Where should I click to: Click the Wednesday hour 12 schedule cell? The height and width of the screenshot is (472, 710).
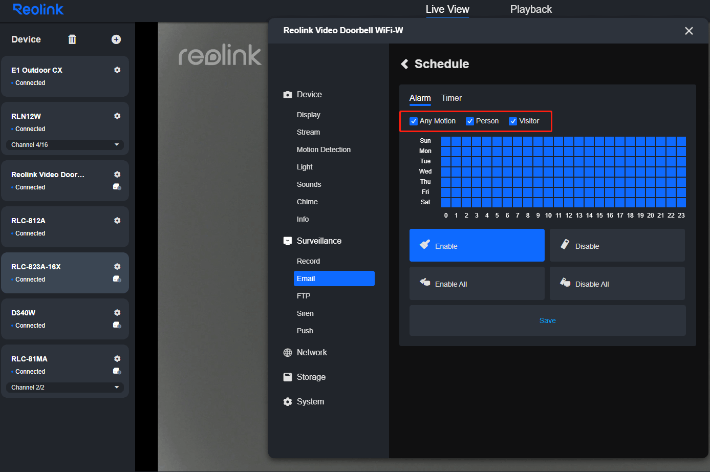(x=569, y=172)
